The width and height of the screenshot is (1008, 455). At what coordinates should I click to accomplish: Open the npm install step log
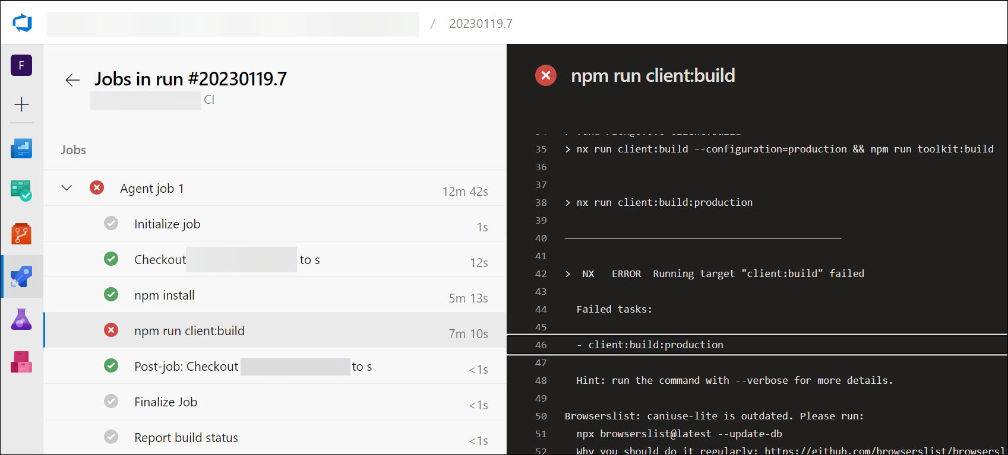tap(275, 295)
